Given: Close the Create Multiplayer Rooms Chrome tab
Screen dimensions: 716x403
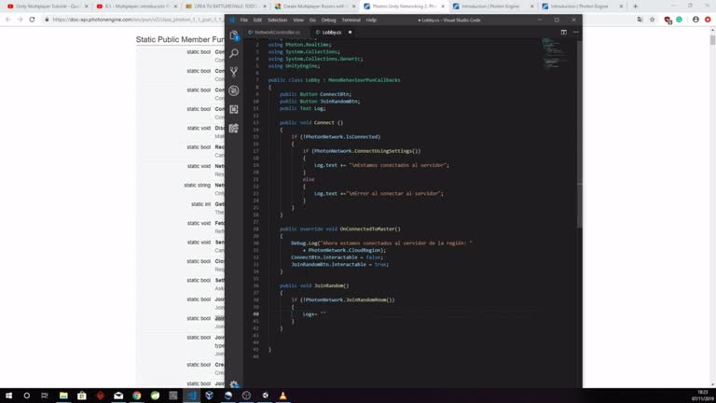Looking at the screenshot, I should tap(353, 7).
